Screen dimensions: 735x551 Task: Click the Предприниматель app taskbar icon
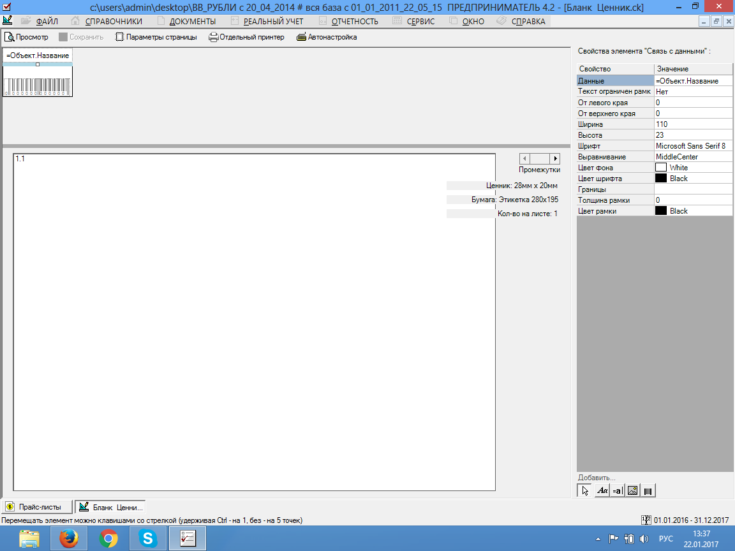pyautogui.click(x=188, y=538)
